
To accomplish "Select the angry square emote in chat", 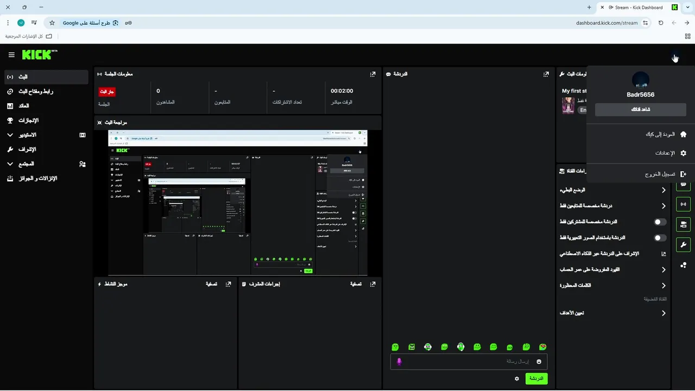I will coord(412,347).
